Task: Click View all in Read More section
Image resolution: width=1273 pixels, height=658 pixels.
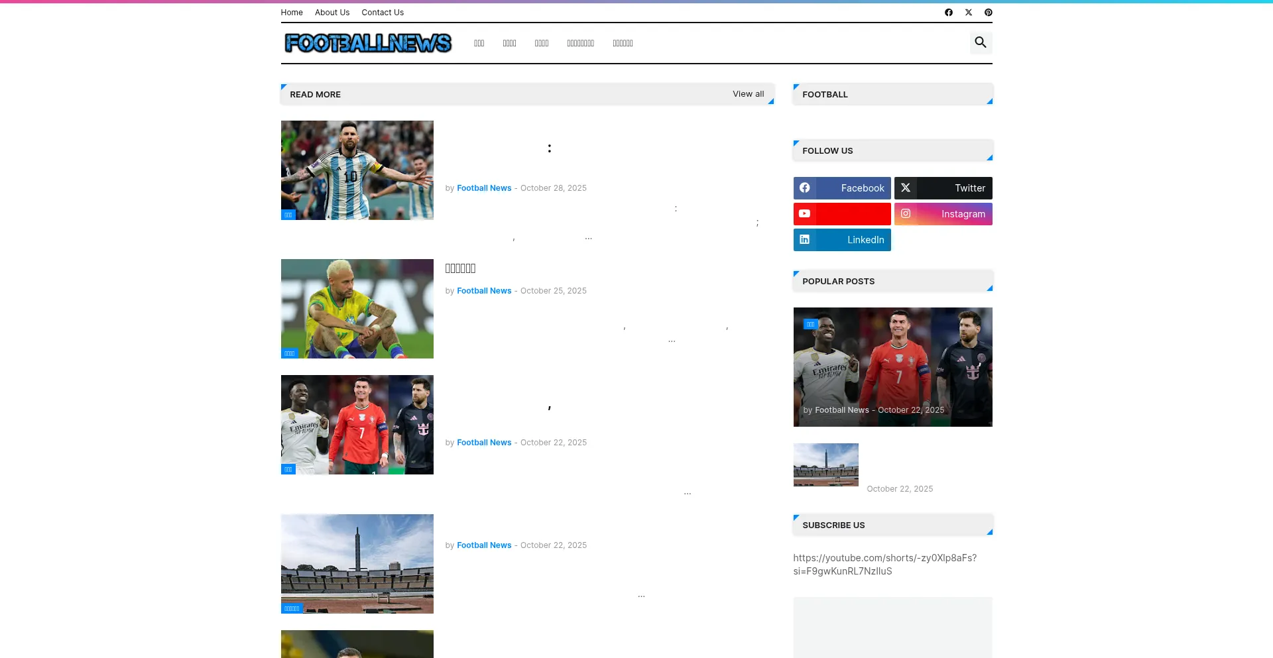Action: (748, 94)
